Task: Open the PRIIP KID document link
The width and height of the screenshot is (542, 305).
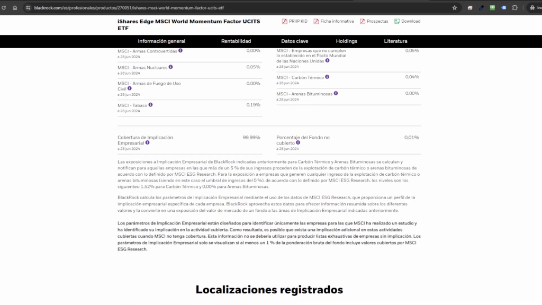Action: click(x=298, y=21)
